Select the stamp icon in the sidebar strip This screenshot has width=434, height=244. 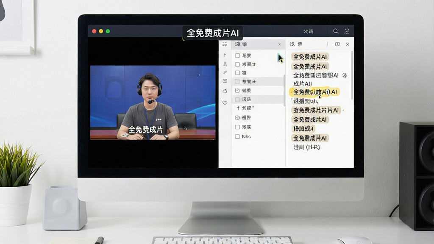pyautogui.click(x=225, y=64)
